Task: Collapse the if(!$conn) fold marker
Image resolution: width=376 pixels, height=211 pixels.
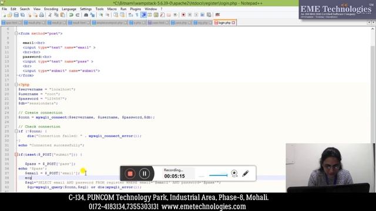Action: click(x=16, y=131)
